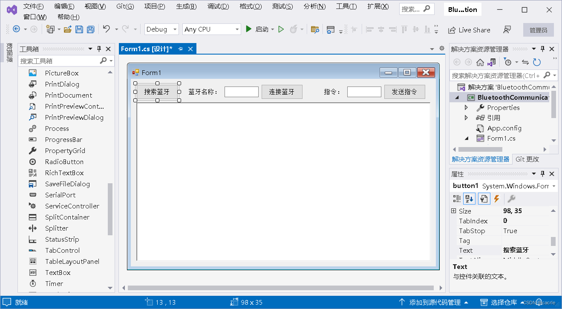Close the 工具箱 panel
The image size is (562, 309).
click(x=108, y=49)
